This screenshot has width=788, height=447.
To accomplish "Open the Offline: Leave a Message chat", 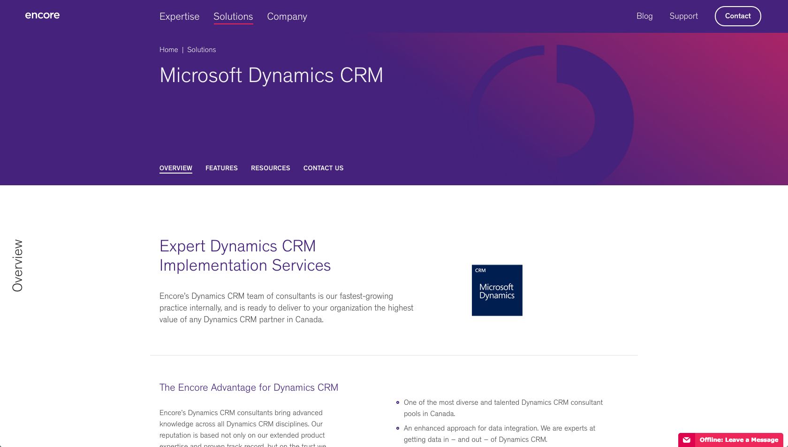I will (731, 439).
